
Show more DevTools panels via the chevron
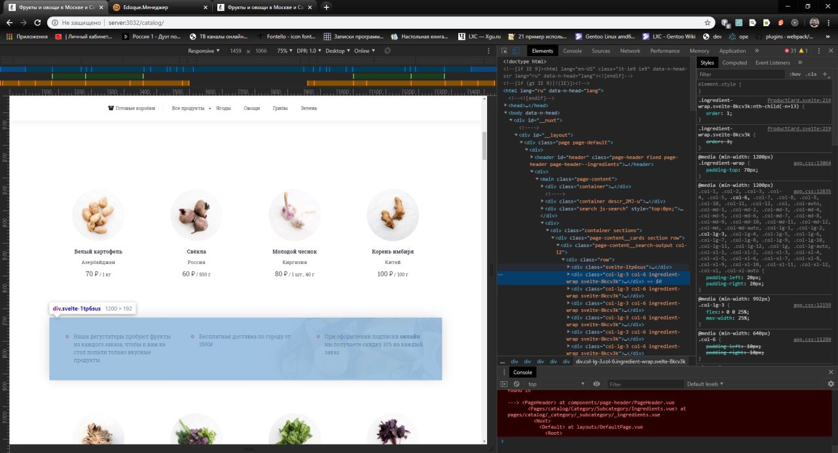[x=757, y=51]
